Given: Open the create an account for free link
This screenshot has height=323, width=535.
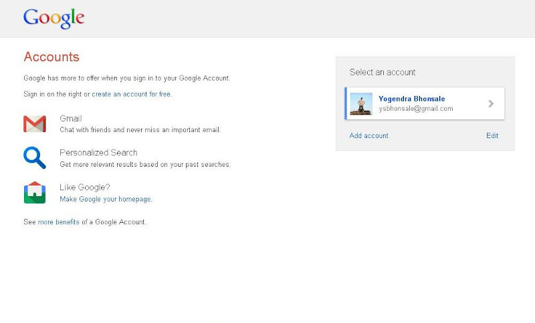Looking at the screenshot, I should (131, 95).
